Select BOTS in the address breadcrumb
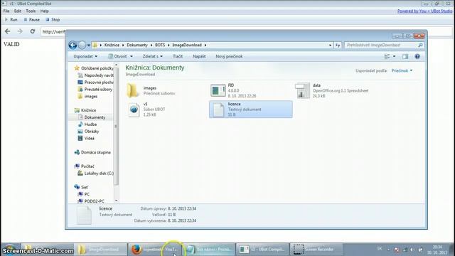 point(160,45)
